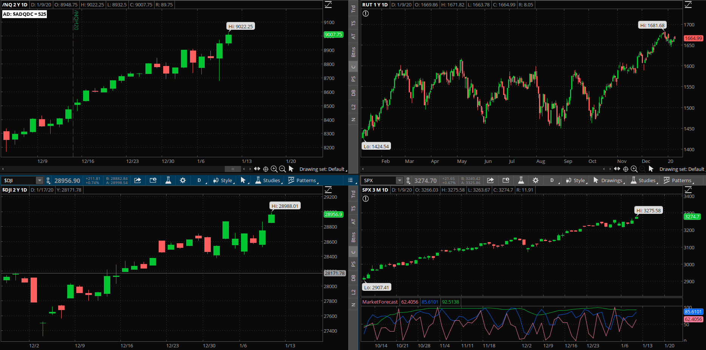Open chart settings gear in SPX toolbar
The height and width of the screenshot is (350, 706).
[x=536, y=180]
